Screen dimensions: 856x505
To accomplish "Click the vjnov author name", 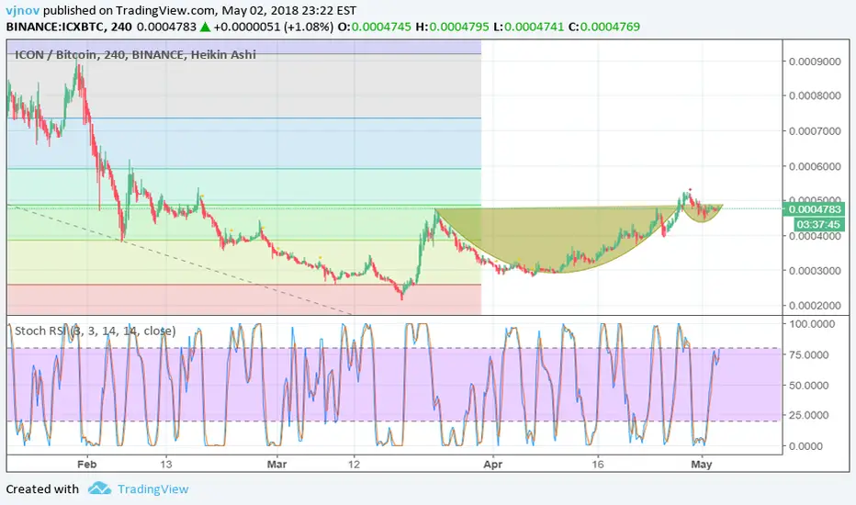I will click(x=22, y=10).
